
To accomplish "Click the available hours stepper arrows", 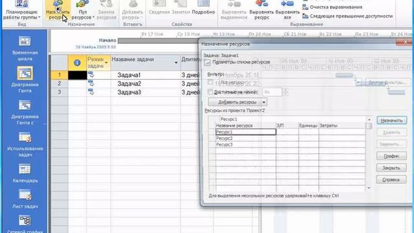I will coord(285,92).
